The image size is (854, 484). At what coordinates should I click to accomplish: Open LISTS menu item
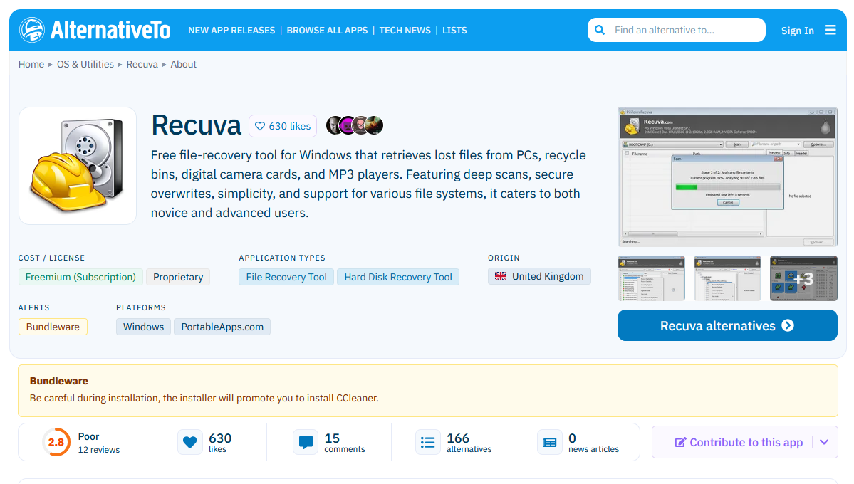tap(454, 31)
